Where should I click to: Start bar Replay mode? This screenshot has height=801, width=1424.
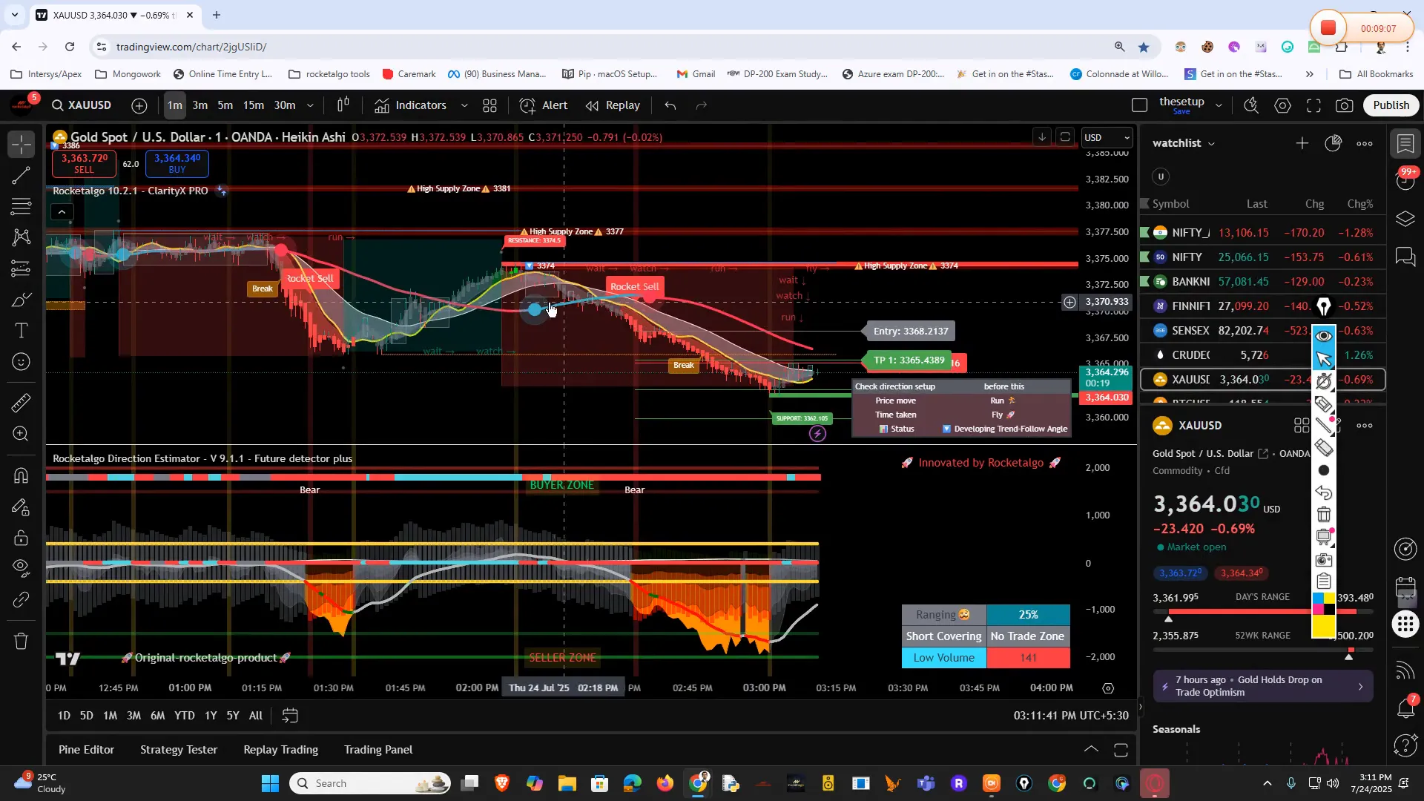pos(613,105)
